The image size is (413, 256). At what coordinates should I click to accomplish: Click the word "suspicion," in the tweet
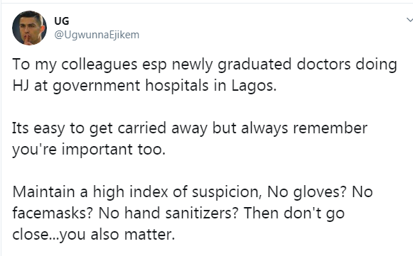(227, 192)
